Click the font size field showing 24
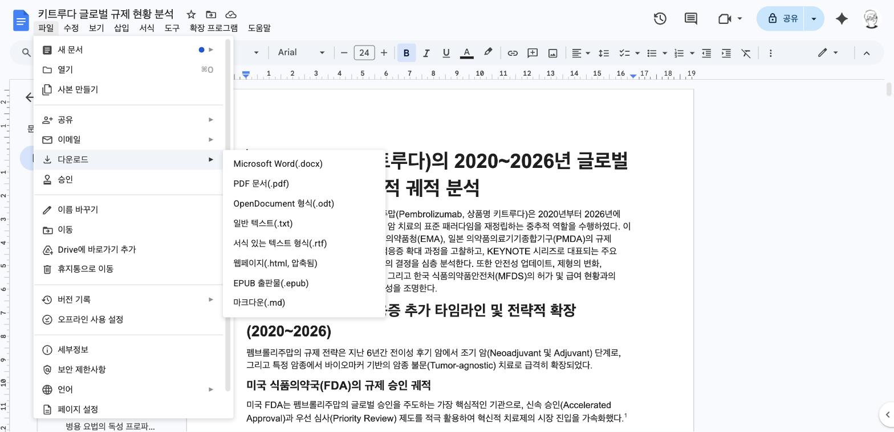 [364, 53]
